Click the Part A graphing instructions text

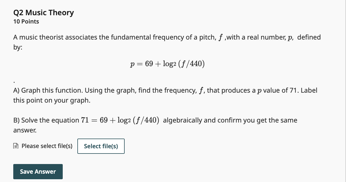pyautogui.click(x=165, y=95)
